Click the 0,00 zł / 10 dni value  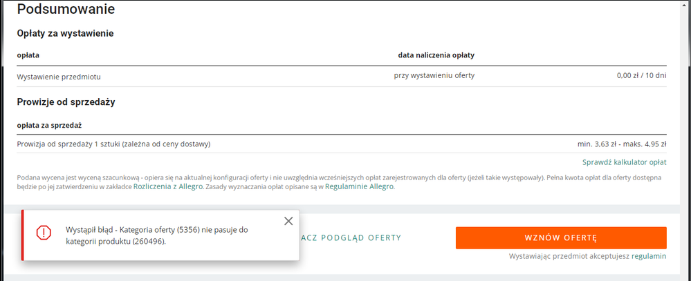coord(642,76)
